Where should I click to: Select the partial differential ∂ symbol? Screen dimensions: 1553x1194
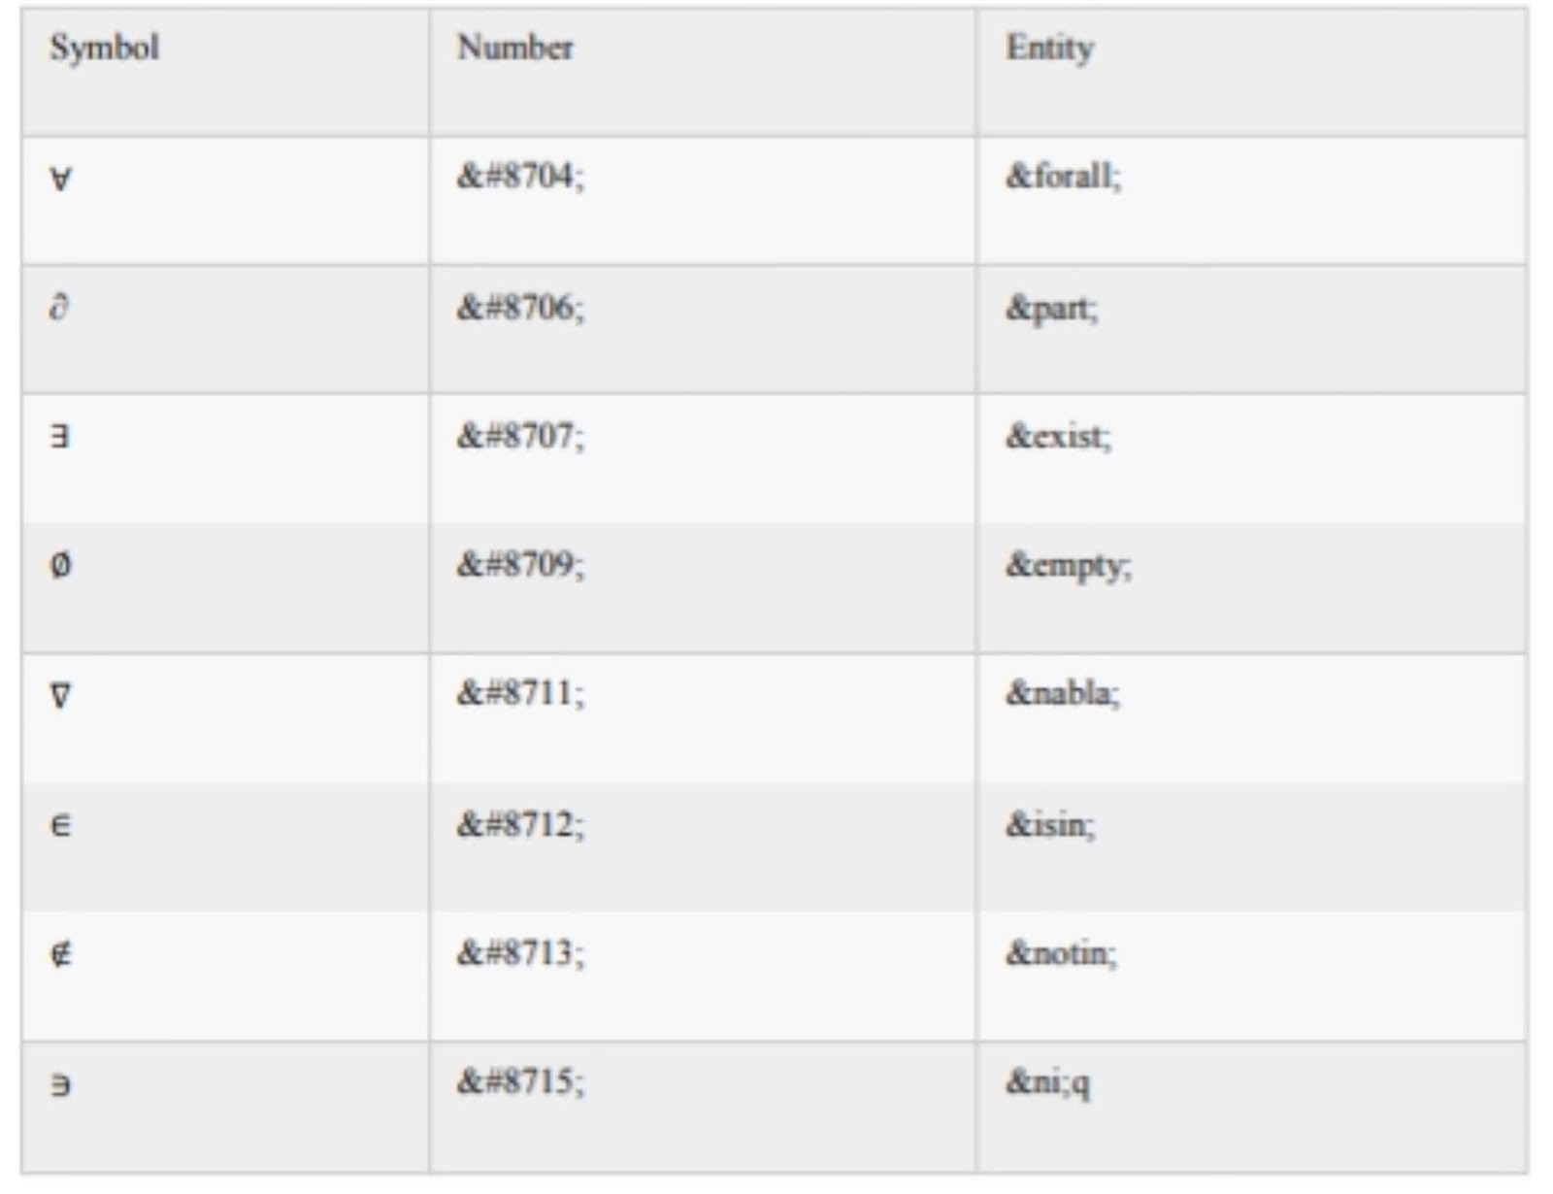[x=59, y=308]
